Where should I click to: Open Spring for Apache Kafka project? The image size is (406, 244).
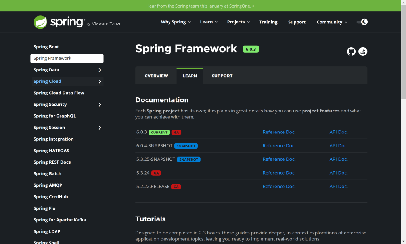(60, 220)
